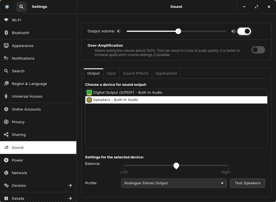Image resolution: width=276 pixels, height=202 pixels.
Task: Click the Output volume slider handle
Action: pos(178,31)
